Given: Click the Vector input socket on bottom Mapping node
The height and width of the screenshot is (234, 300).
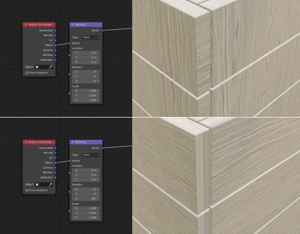Looking at the screenshot, I should [x=69, y=160].
